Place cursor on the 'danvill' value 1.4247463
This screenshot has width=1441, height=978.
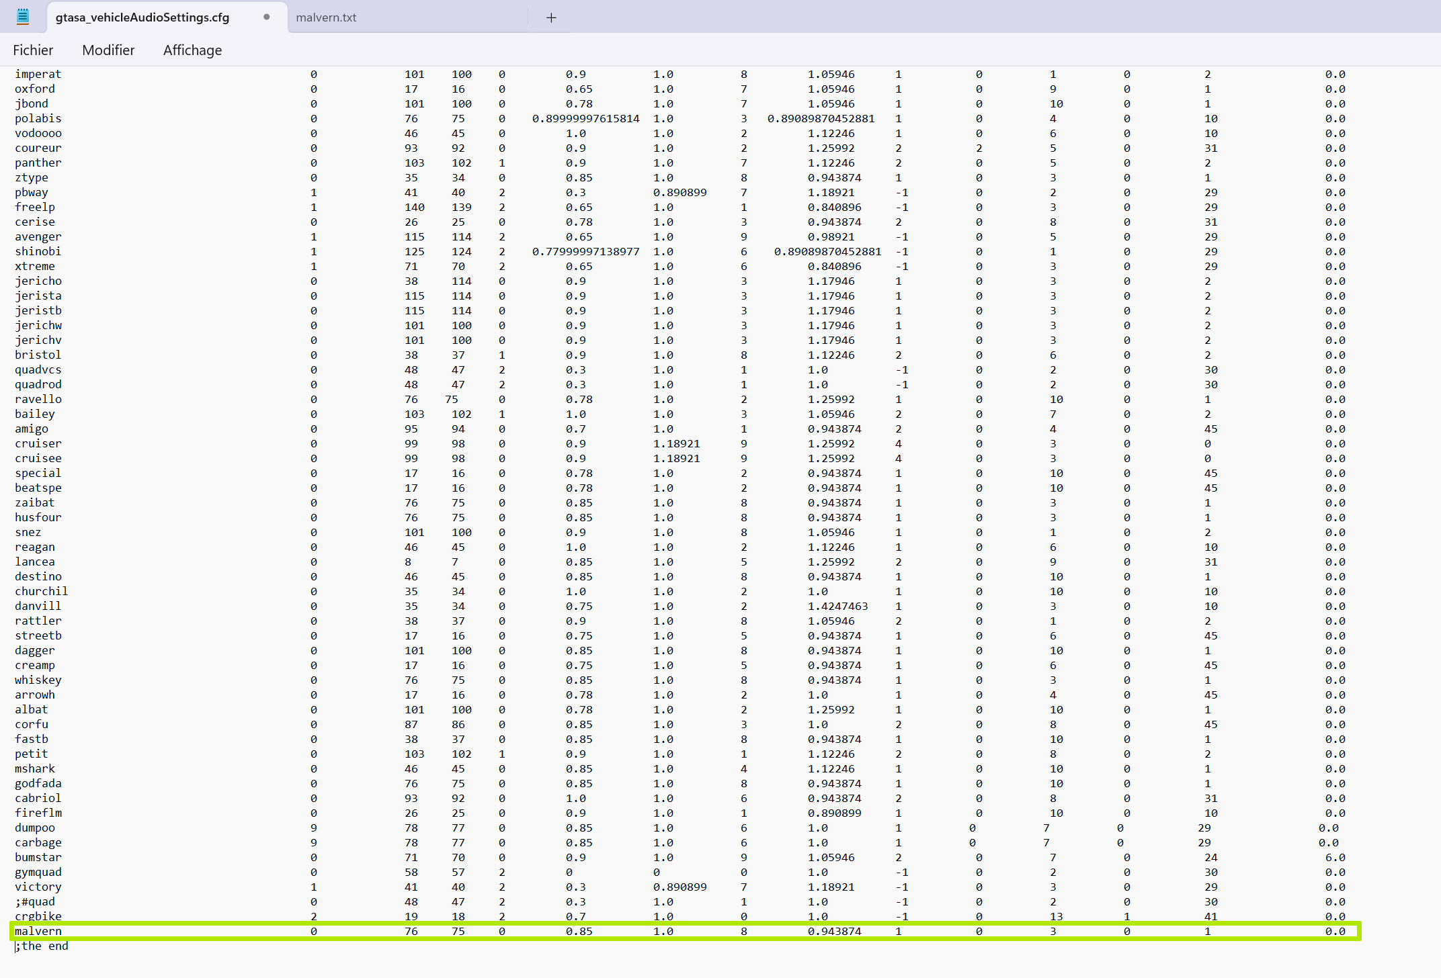pyautogui.click(x=837, y=606)
